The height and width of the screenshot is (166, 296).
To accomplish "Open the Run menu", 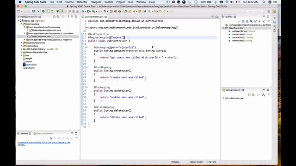I will tap(130, 2).
